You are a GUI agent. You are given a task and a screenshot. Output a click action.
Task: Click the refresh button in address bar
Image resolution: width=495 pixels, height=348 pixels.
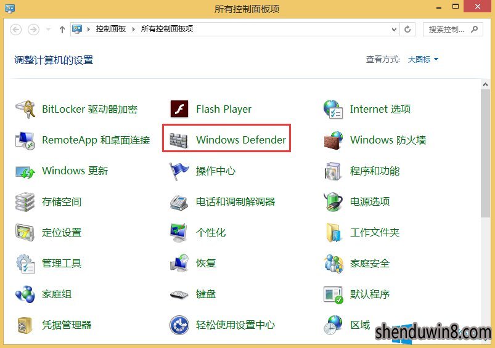click(x=407, y=29)
